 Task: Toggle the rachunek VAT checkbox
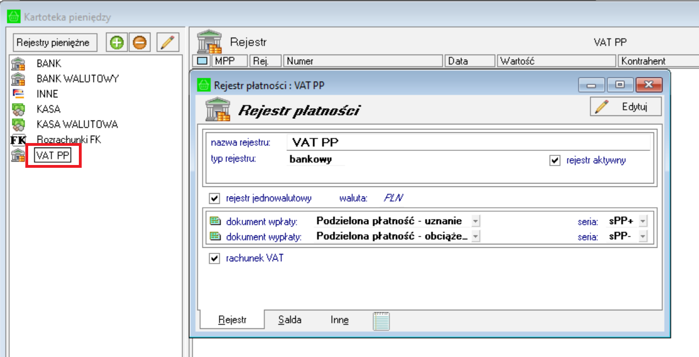pos(214,258)
